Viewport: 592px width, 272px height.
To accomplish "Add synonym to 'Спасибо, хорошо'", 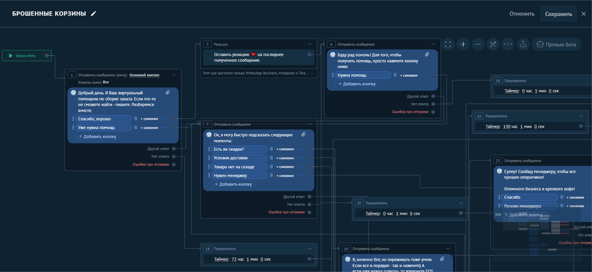I will point(149,119).
